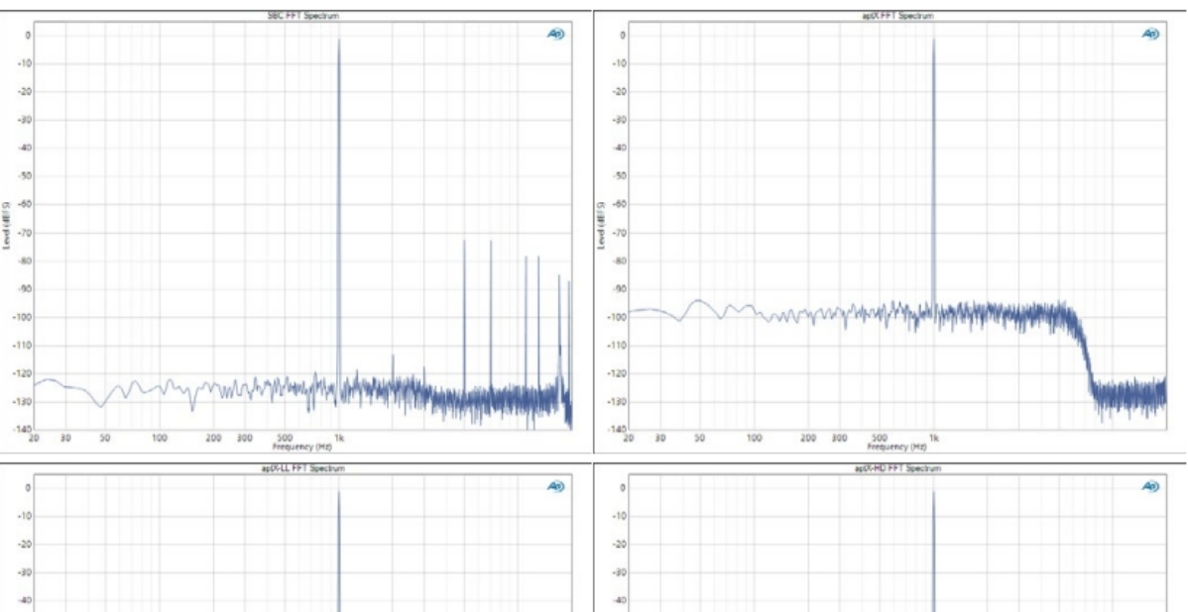
Task: Click Level (dBFS) axis label of SBC graph
Action: [7, 226]
